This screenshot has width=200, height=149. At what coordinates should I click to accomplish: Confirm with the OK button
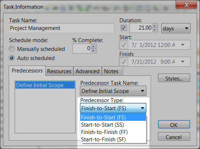[x=174, y=124]
